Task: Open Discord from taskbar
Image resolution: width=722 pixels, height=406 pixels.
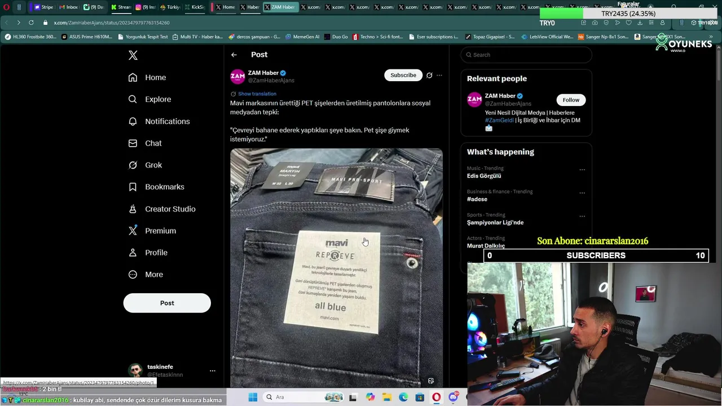Action: click(x=453, y=397)
